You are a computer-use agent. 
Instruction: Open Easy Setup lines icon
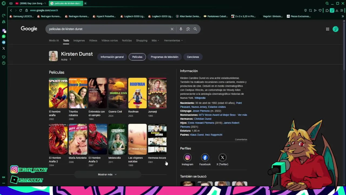342,10
